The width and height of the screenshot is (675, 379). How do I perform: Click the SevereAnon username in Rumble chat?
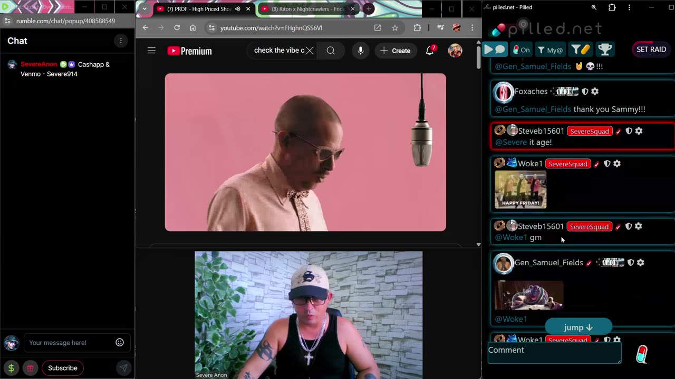(39, 64)
